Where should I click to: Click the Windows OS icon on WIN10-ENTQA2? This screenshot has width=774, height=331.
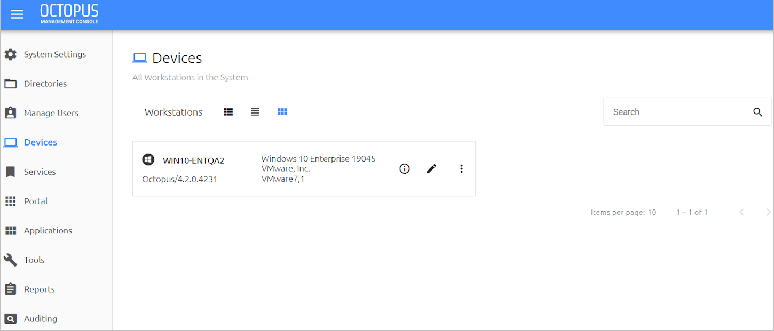[x=148, y=159]
